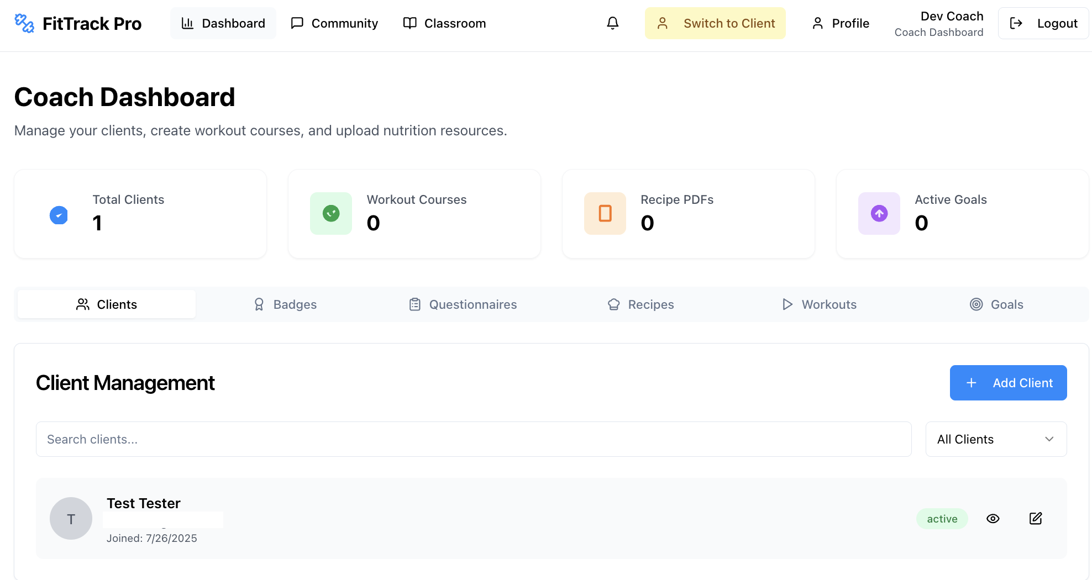Expand the client filter chevron arrow
The width and height of the screenshot is (1092, 580).
click(x=1049, y=439)
